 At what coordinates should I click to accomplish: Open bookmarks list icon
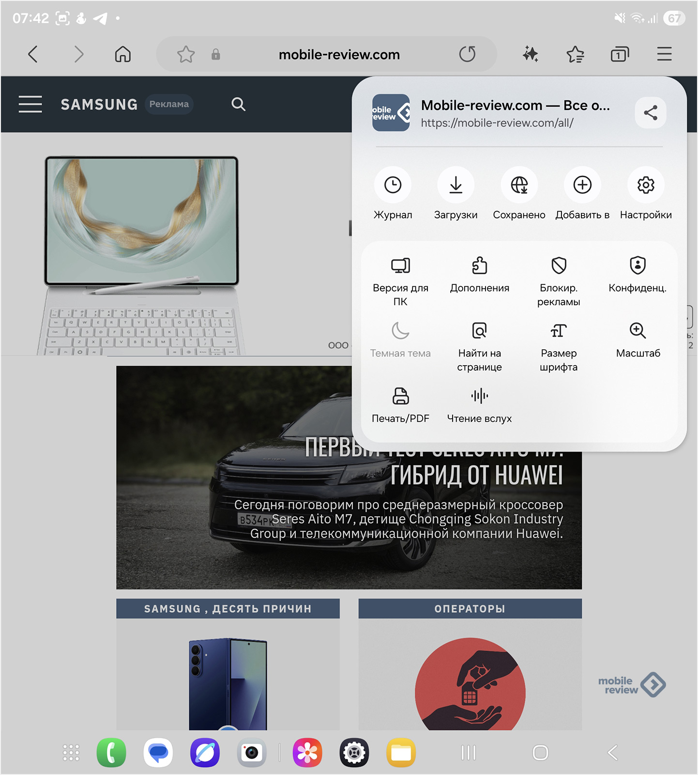click(x=576, y=54)
